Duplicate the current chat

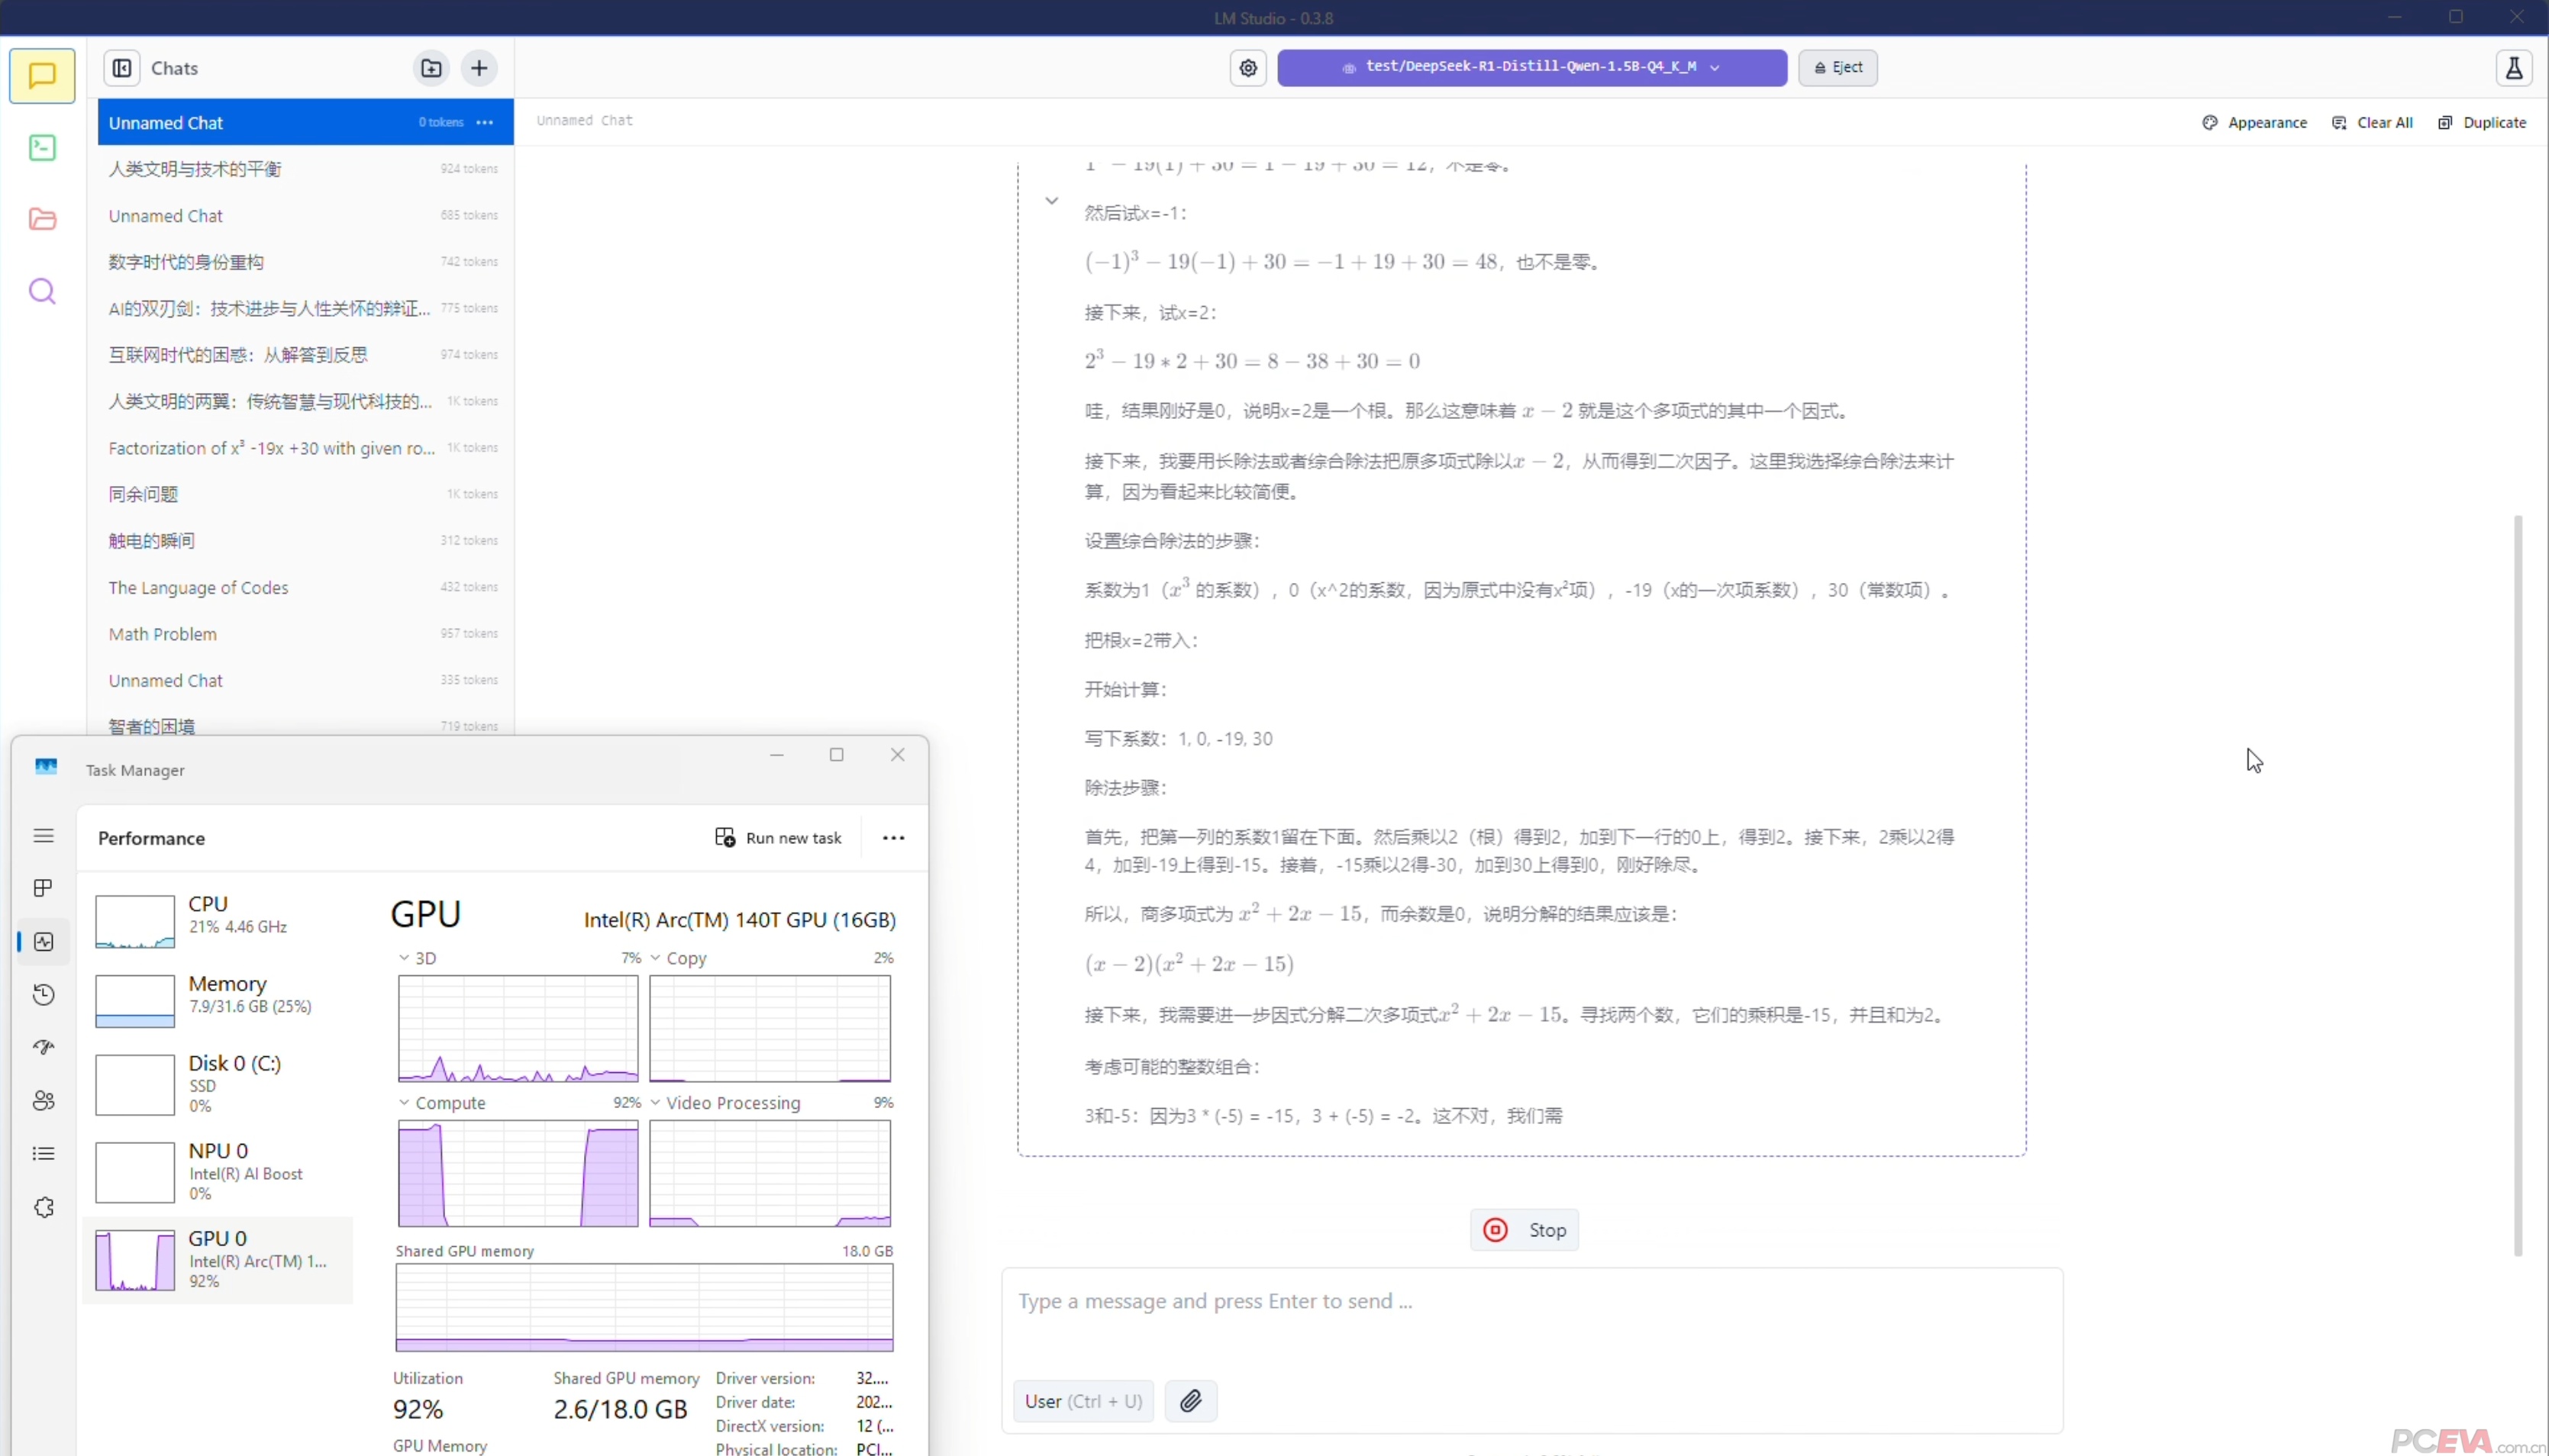pos(2482,122)
